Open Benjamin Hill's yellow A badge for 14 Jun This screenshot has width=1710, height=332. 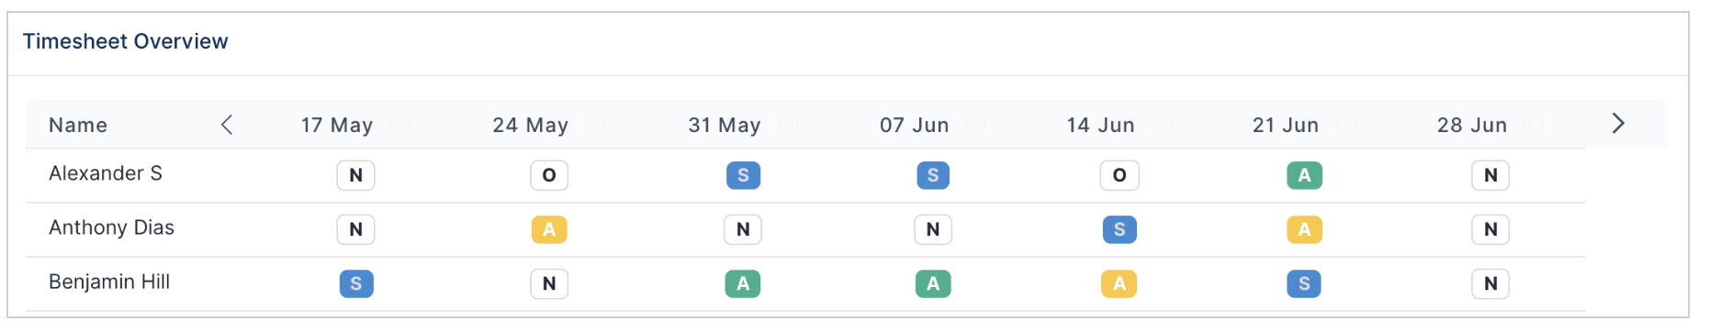pos(1119,283)
